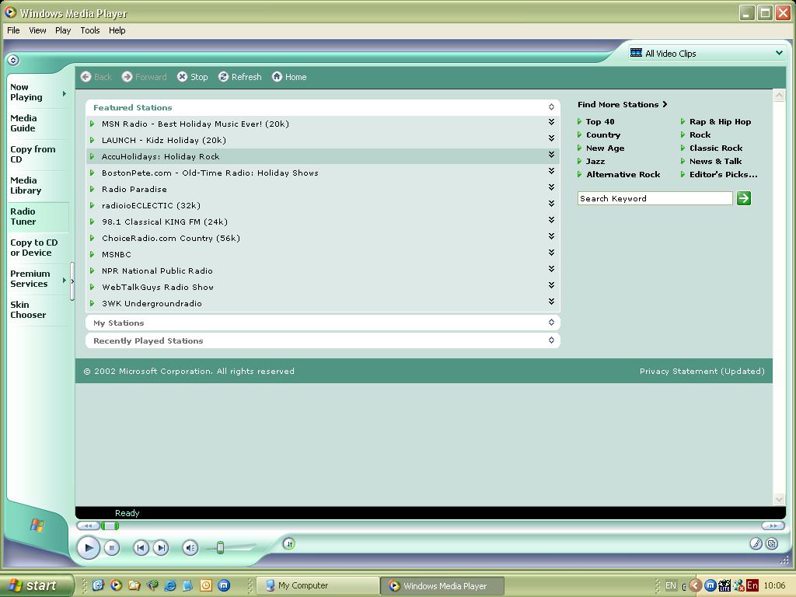Click the playlist shuffle toggle icon
Screen dimensions: 796x597
[289, 543]
